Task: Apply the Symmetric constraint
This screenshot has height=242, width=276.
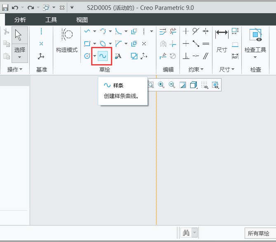Action: click(205, 31)
